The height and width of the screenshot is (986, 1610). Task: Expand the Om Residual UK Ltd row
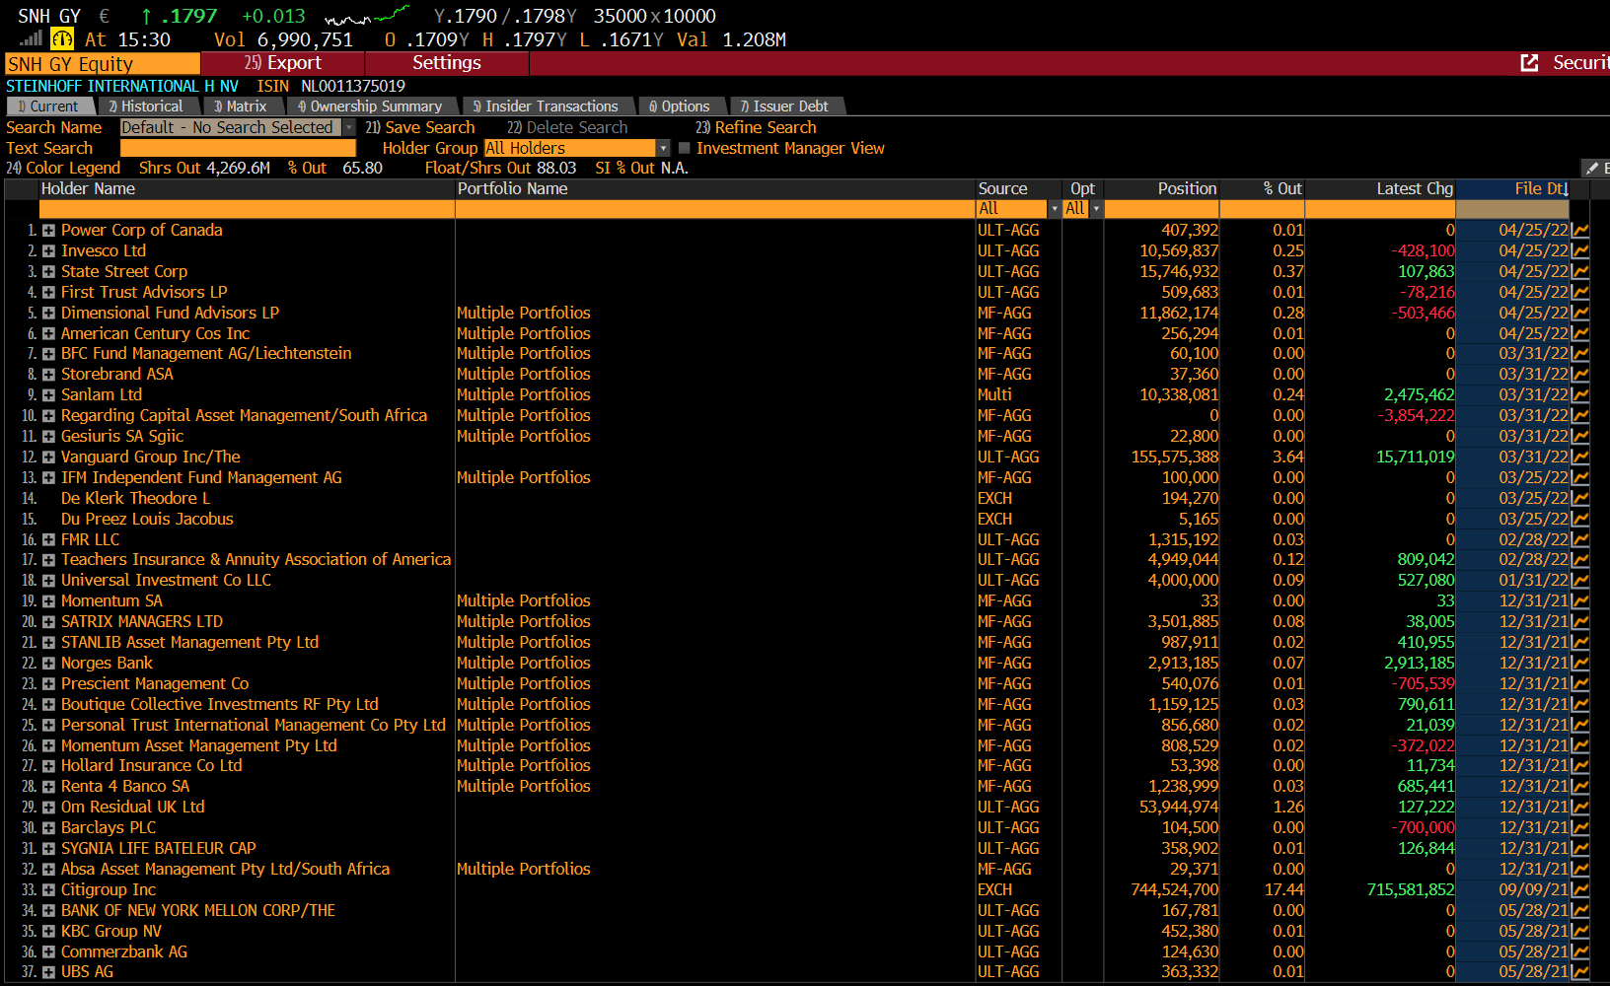coord(48,807)
